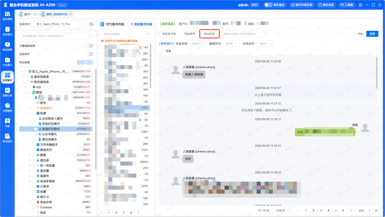The image size is (385, 217).
Task: Enable the 只看删除数据 switch
Action: pyautogui.click(x=89, y=46)
